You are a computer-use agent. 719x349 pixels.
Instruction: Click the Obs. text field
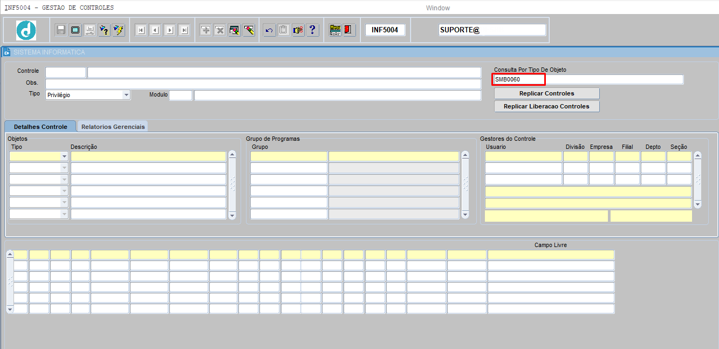click(x=263, y=84)
